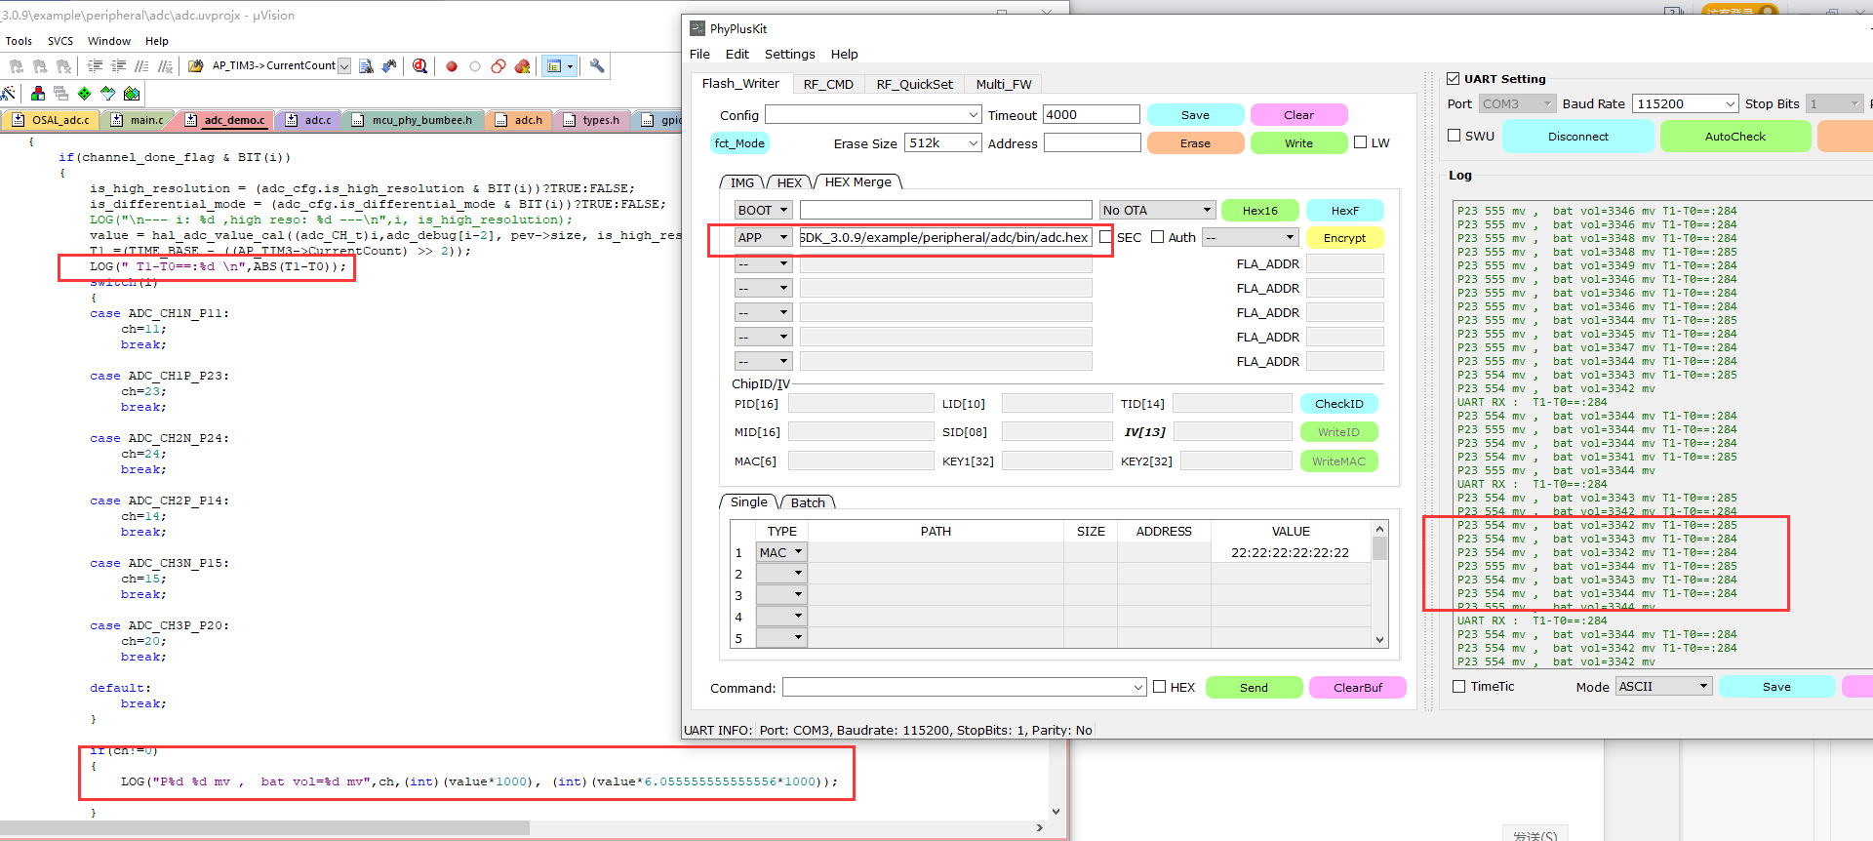Switch to mcu_phy_bumbee.h editor tab
The image size is (1873, 841).
pos(413,120)
